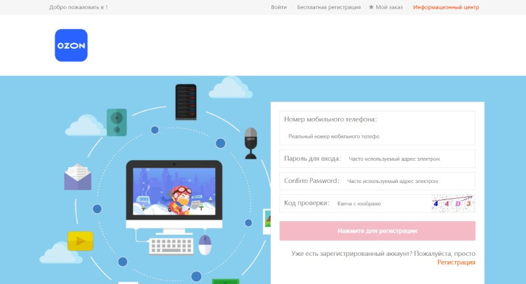Viewport: 526px width, 284px height.
Task: Click the keyboard illustration
Action: click(x=172, y=247)
